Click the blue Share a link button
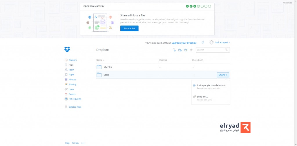The image size is (297, 146). pos(129,28)
